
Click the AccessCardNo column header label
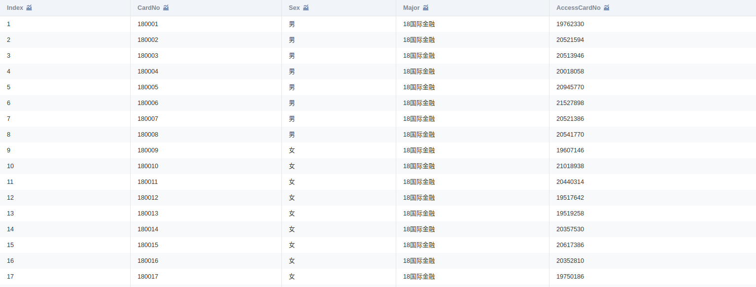coord(579,8)
